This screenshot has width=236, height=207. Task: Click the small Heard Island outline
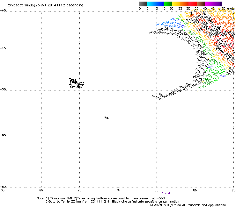coord(107,118)
